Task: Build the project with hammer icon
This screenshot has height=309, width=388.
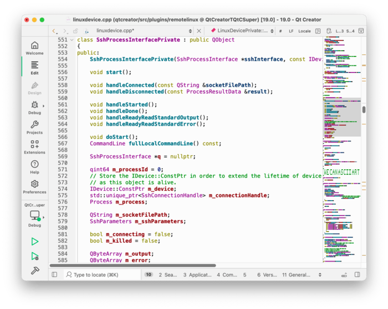Action: tap(35, 271)
